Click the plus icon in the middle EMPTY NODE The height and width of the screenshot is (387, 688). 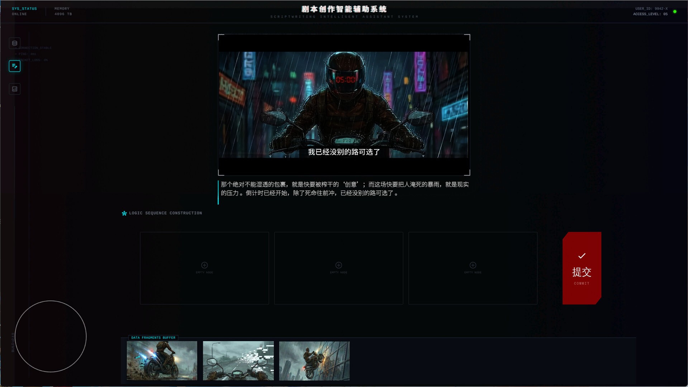(x=338, y=265)
